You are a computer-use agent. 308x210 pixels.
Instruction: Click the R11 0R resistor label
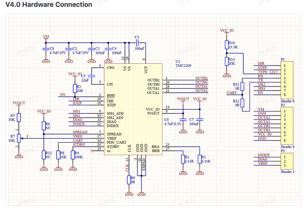tap(236, 86)
